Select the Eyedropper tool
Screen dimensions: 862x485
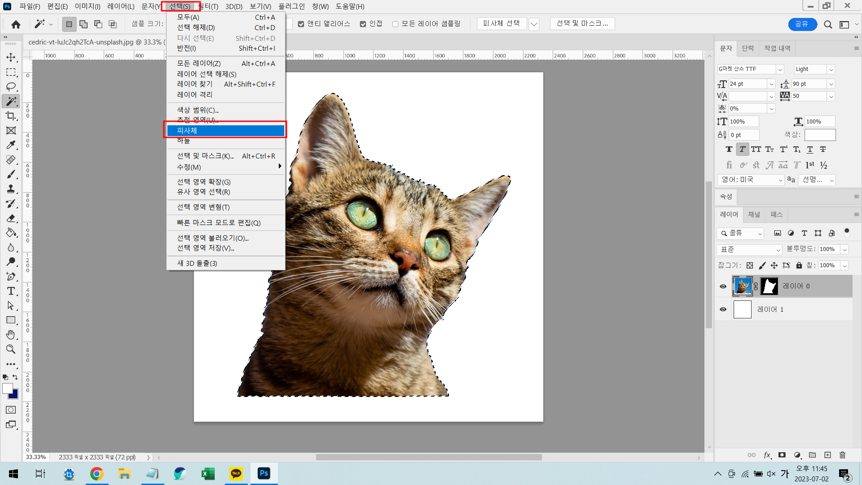[x=11, y=145]
